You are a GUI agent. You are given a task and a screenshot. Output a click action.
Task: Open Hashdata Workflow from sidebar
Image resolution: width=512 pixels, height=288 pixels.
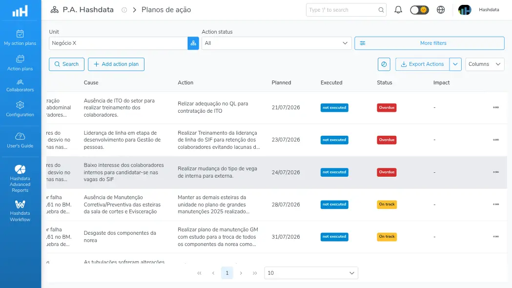tap(20, 211)
